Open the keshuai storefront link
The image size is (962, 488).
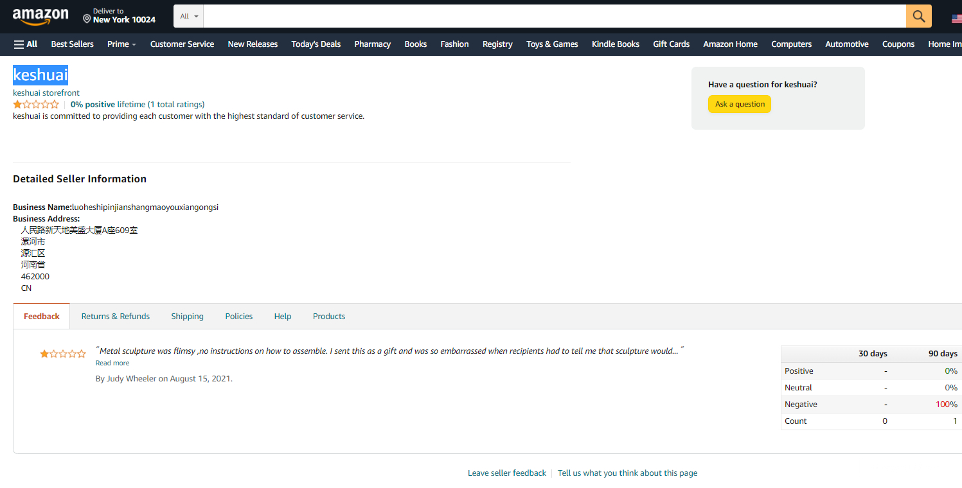[46, 93]
